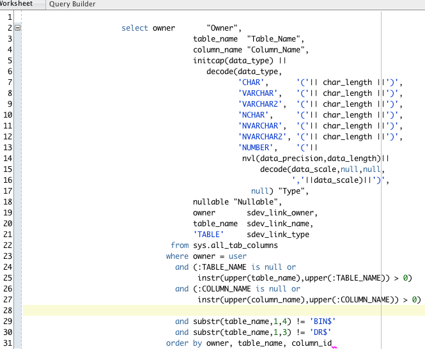
Task: Click the 'NVARCHAR2' string on line 12
Action: click(262, 136)
